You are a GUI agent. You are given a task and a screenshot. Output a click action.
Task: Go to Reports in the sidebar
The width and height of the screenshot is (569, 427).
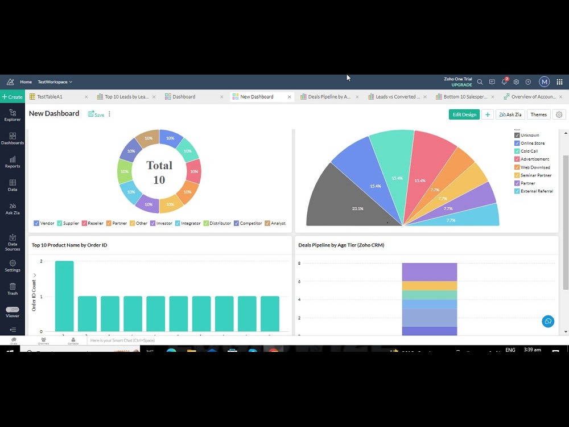click(13, 162)
